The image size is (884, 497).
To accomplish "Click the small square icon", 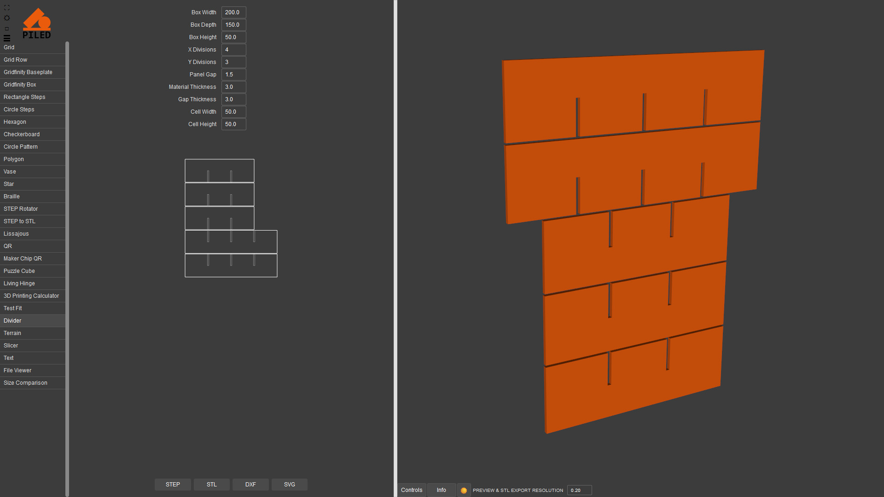I will point(7,29).
